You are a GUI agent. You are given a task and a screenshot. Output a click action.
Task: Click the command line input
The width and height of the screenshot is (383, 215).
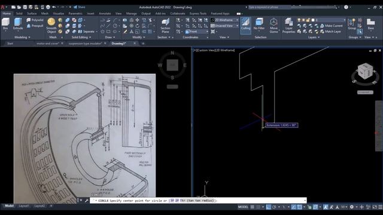point(198,201)
